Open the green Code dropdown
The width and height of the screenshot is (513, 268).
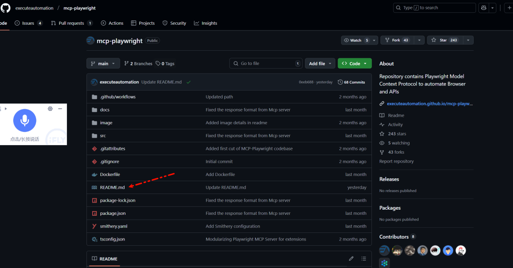coord(354,64)
